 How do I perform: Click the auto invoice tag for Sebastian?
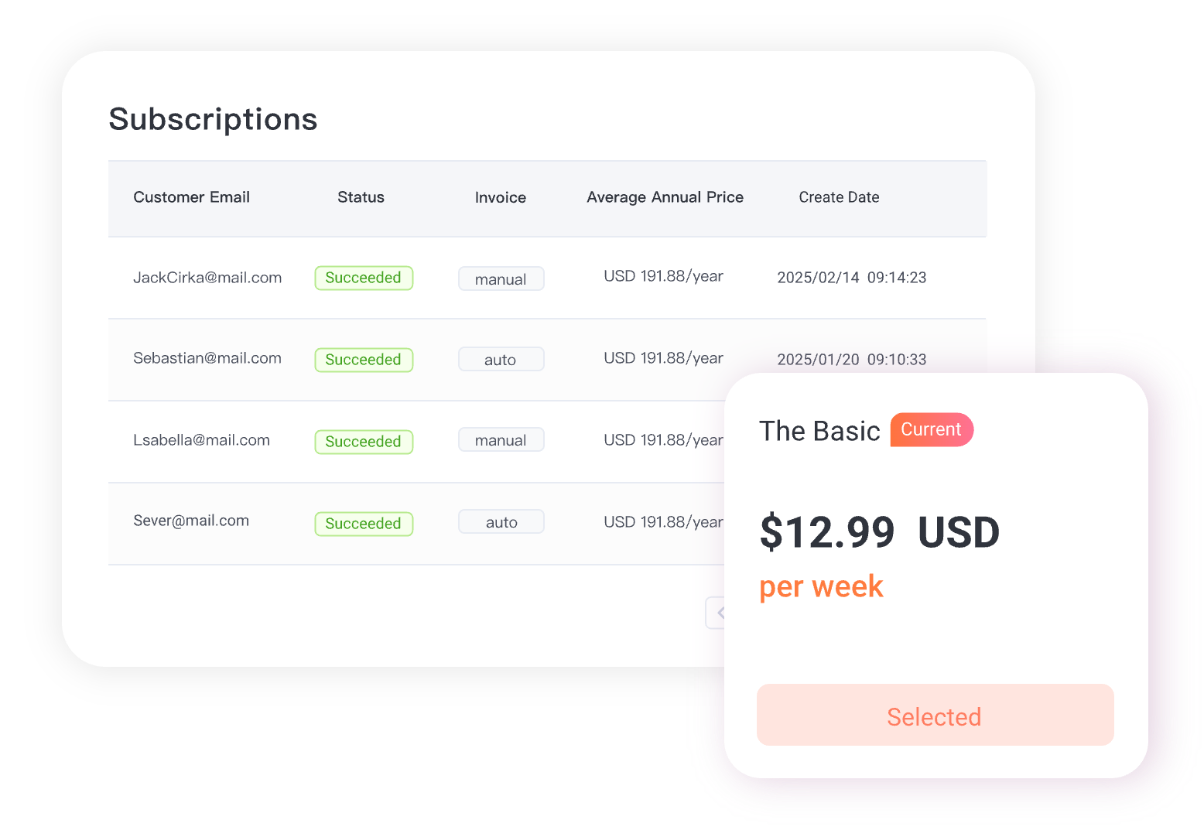point(501,360)
